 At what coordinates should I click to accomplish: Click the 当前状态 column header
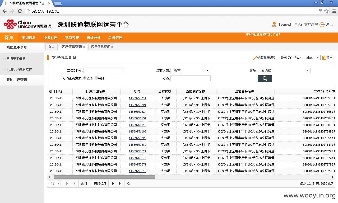coord(165,91)
